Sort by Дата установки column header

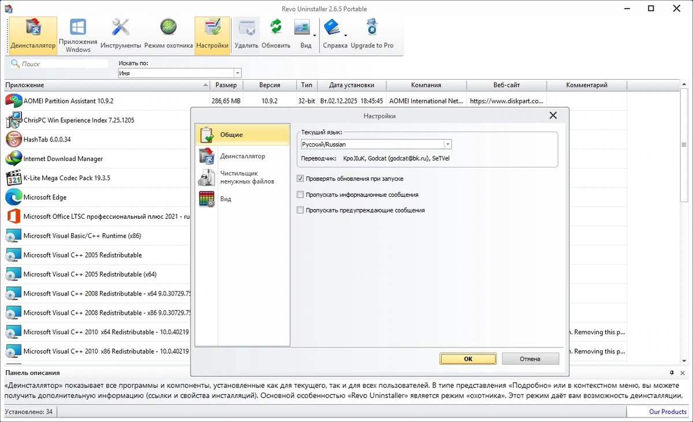(352, 85)
